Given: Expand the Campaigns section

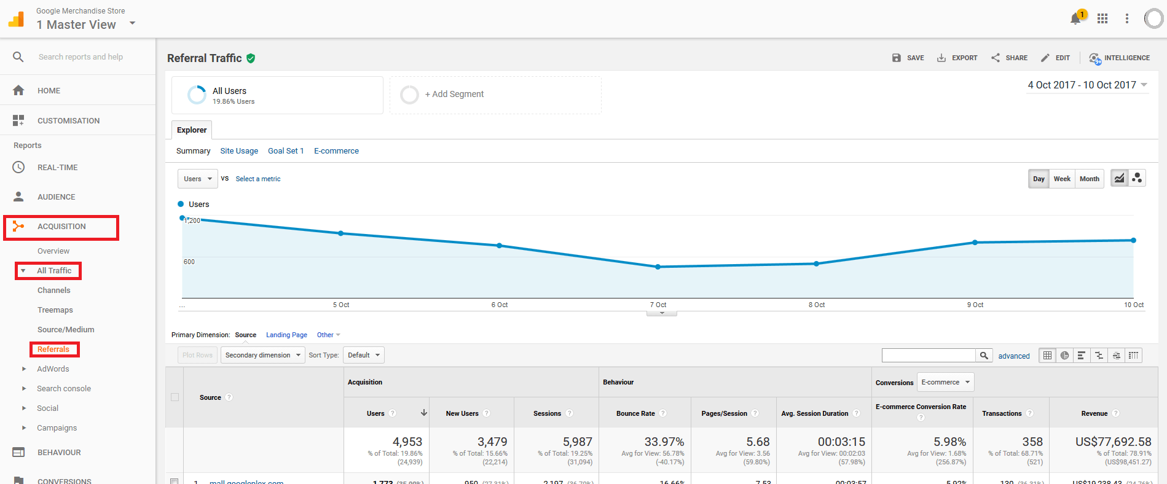Looking at the screenshot, I should [x=23, y=427].
